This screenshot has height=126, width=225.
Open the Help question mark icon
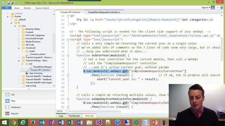coord(222,8)
